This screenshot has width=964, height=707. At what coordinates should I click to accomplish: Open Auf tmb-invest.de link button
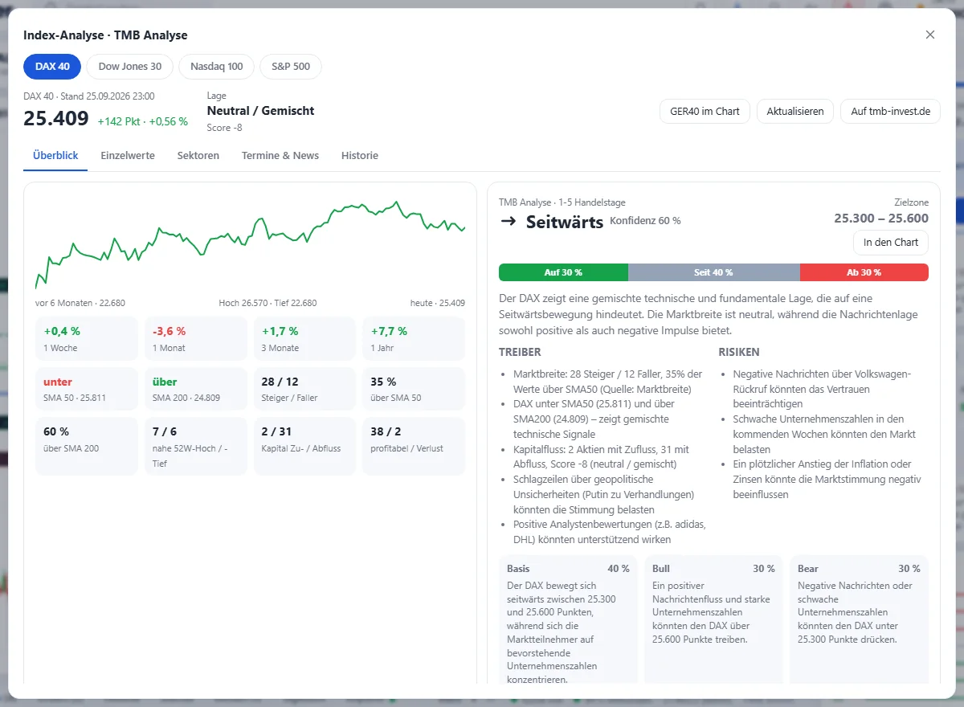(890, 112)
